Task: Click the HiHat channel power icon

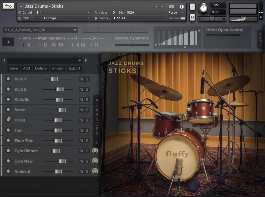Action: (8, 120)
